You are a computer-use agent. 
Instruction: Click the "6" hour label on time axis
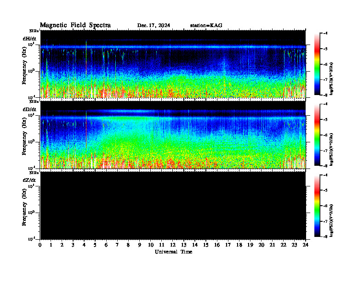[106, 245]
